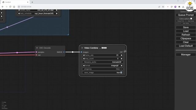Open the tab search chevron in title bar
The image size is (196, 110).
(178, 1)
